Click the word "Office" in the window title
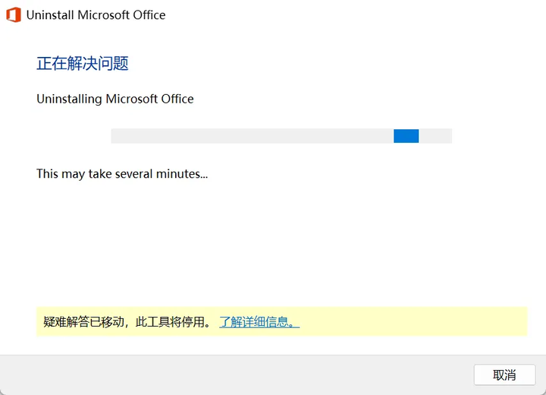Image resolution: width=546 pixels, height=395 pixels. click(x=147, y=15)
